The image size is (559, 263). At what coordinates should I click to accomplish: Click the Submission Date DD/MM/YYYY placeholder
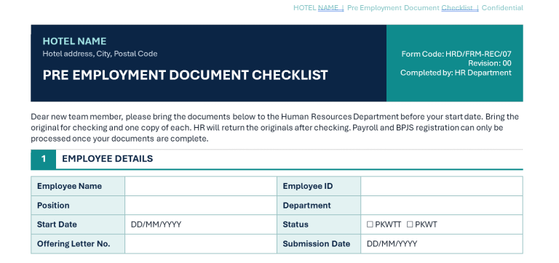click(392, 244)
